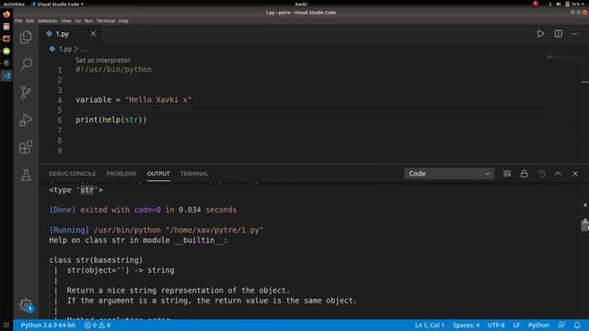Open the Manage gear settings menu
This screenshot has height=331, width=589.
26,304
